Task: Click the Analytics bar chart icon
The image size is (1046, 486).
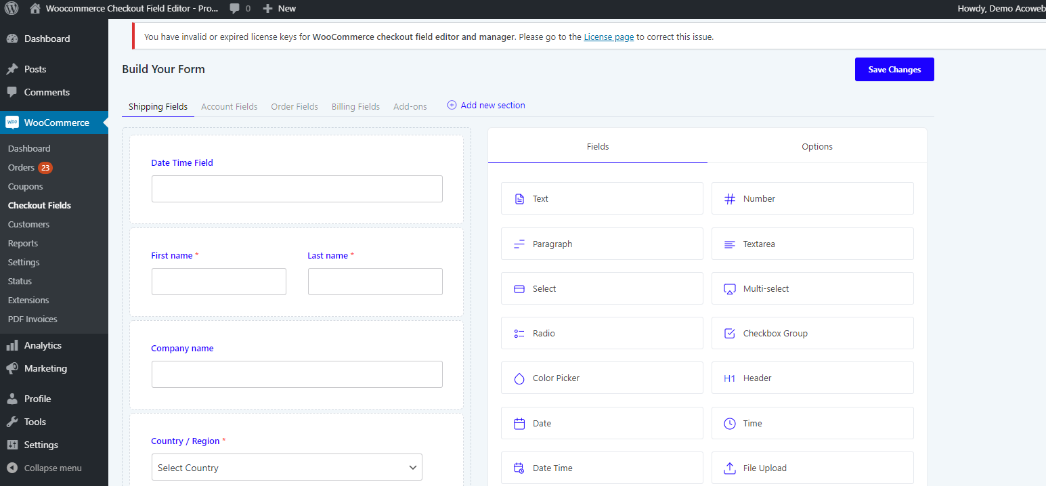Action: 12,345
